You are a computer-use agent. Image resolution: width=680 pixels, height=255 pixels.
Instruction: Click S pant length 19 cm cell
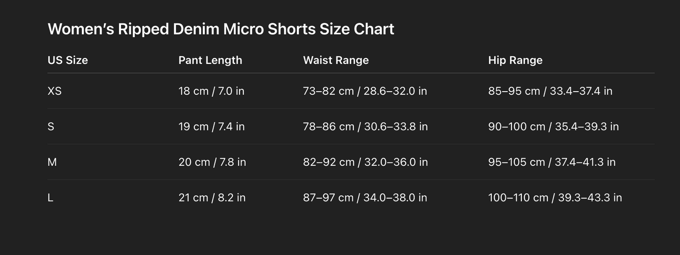pos(211,127)
